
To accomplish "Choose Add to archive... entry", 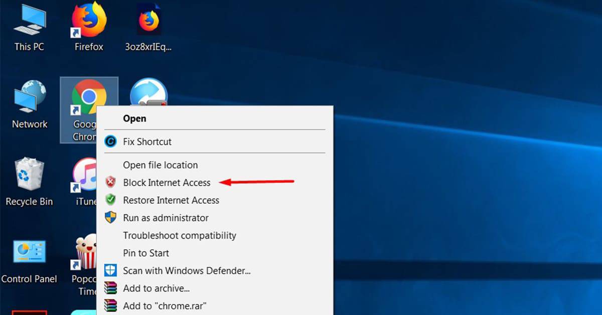I will pyautogui.click(x=214, y=288).
